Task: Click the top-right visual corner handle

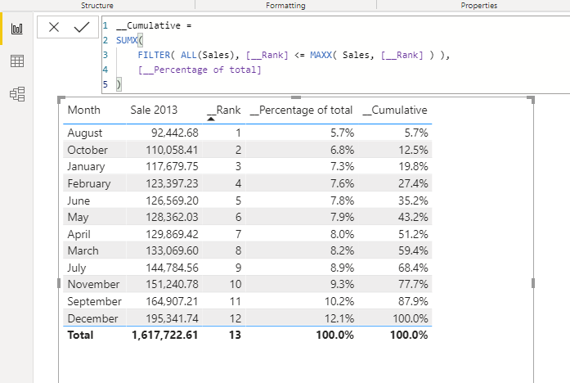Action: tap(531, 100)
